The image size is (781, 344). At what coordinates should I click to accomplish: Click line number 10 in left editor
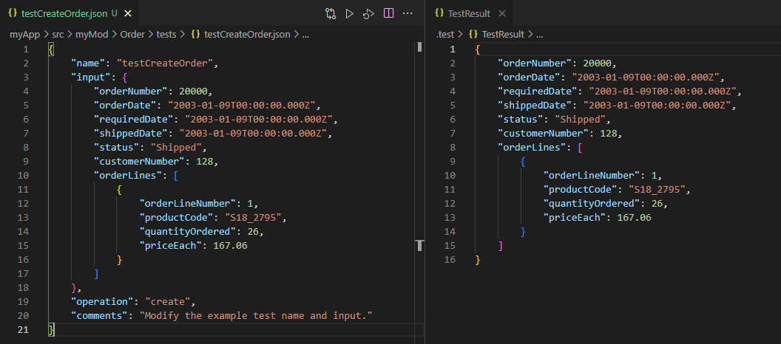coord(23,176)
